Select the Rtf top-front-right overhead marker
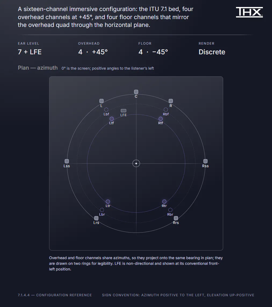This screenshot has width=272, height=307. coord(161,119)
